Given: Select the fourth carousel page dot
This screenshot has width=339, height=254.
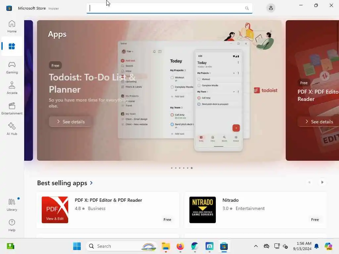Looking at the screenshot, I should [183, 168].
